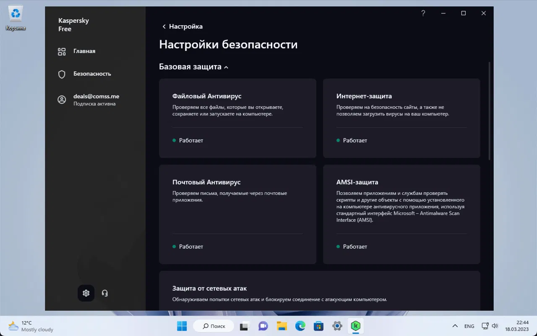Click the Kaspersky Free logo text
The width and height of the screenshot is (537, 336).
point(73,25)
